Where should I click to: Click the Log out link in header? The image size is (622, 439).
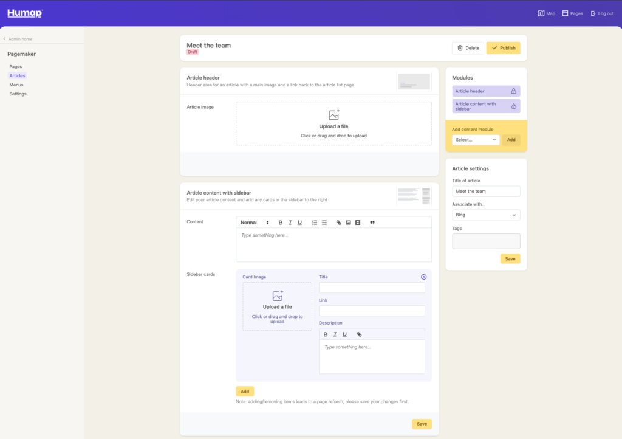(602, 13)
